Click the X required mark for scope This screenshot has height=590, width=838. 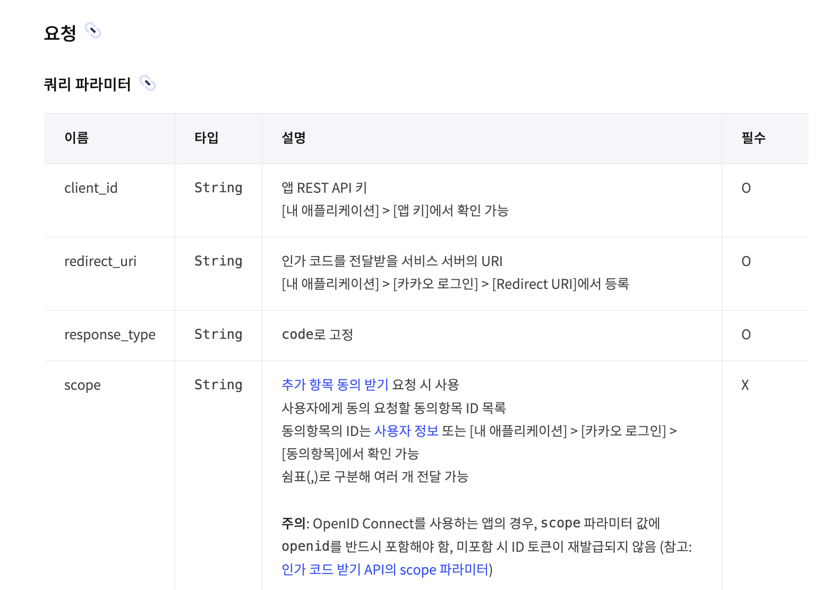tap(745, 385)
